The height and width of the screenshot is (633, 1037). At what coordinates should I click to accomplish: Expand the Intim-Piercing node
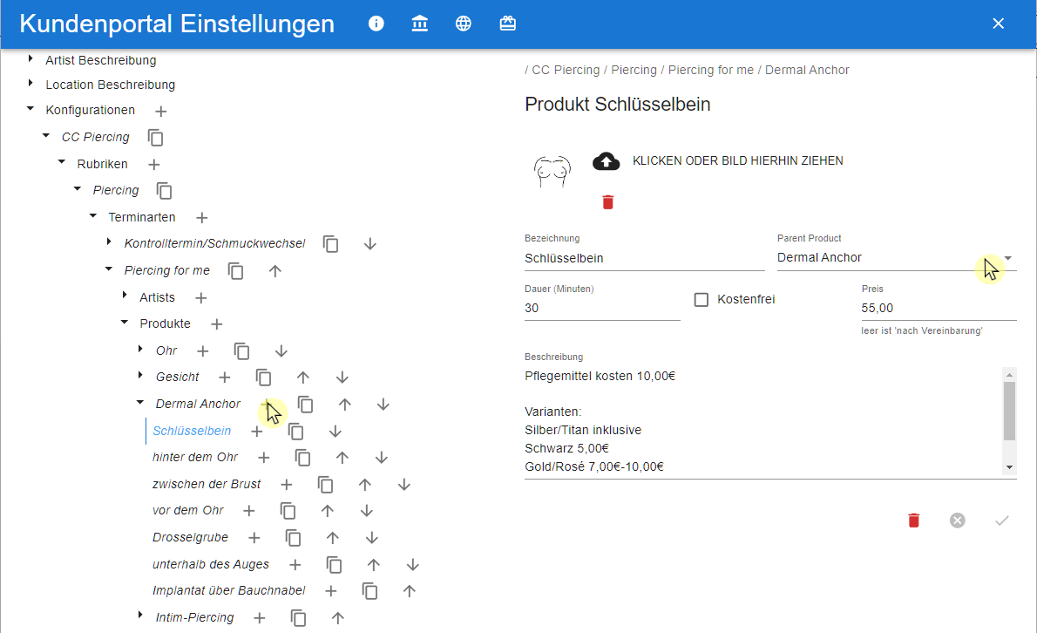pos(140,616)
